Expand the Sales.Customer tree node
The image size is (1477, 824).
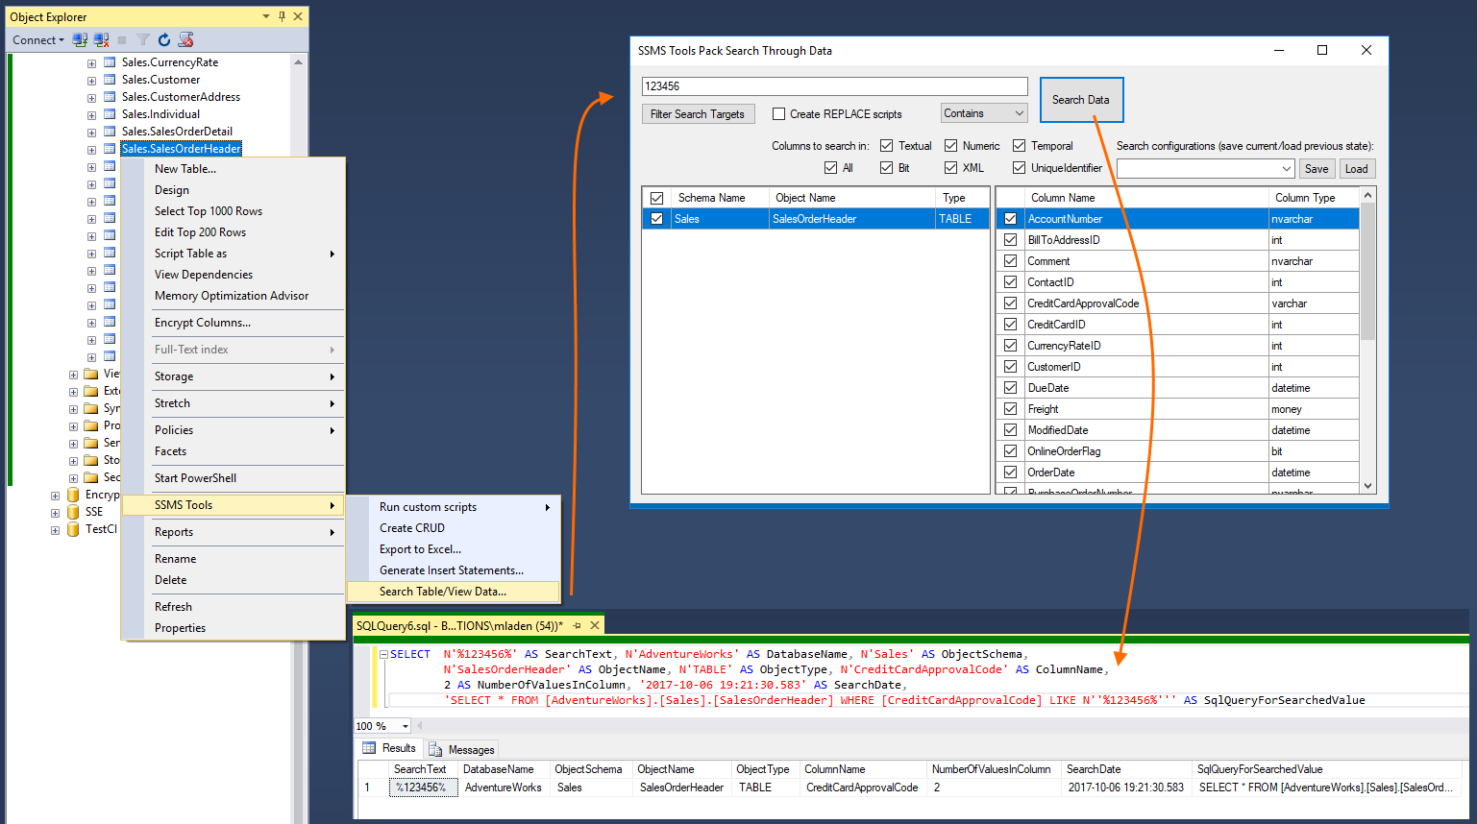pyautogui.click(x=91, y=81)
